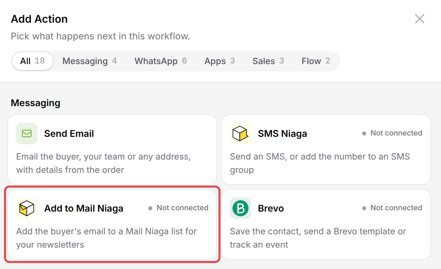
Task: Click the 'Save the contact, send a Brevo' description
Action: [x=318, y=238]
